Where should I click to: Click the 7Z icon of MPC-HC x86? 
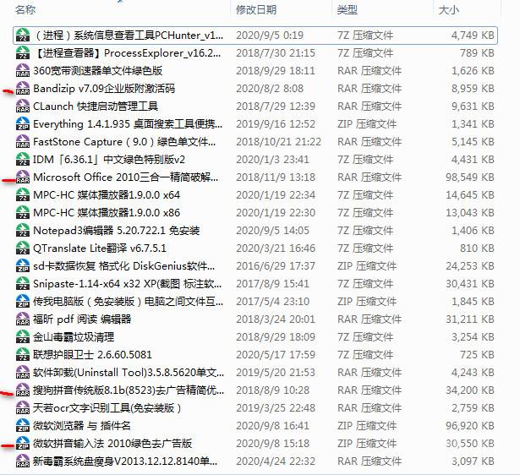[23, 213]
